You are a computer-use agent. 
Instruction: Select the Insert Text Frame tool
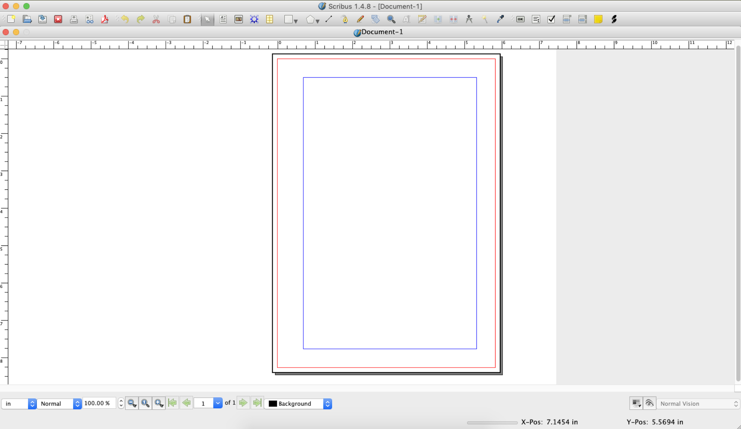223,19
